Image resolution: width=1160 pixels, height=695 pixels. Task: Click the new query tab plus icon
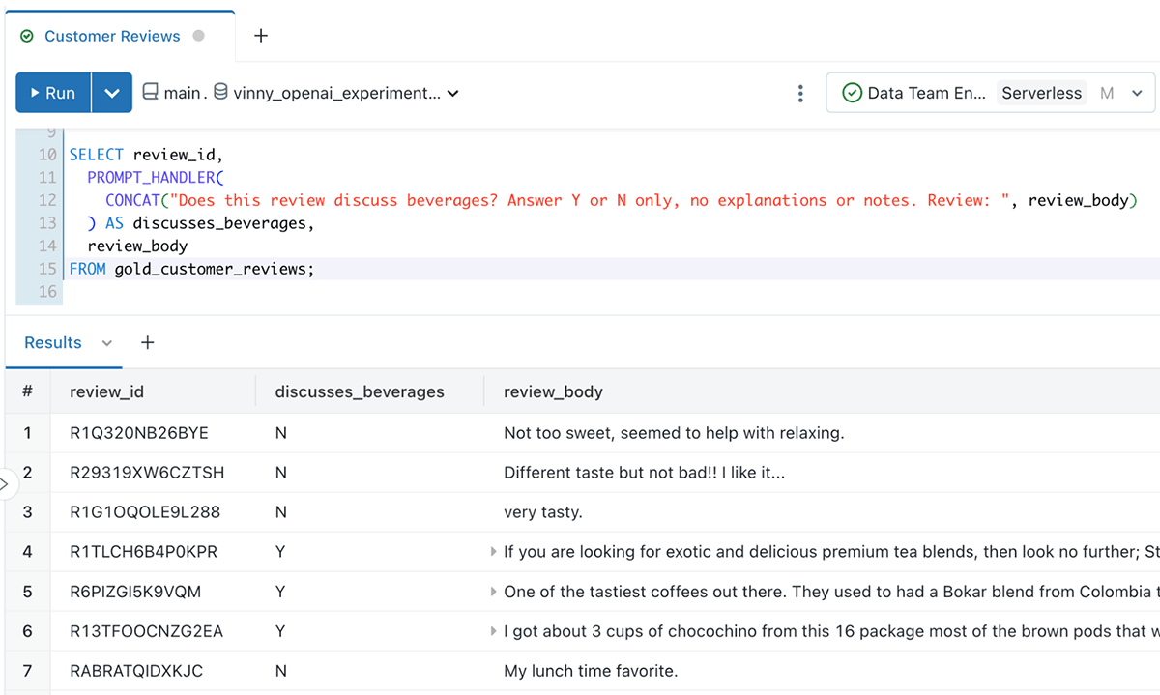[x=260, y=36]
